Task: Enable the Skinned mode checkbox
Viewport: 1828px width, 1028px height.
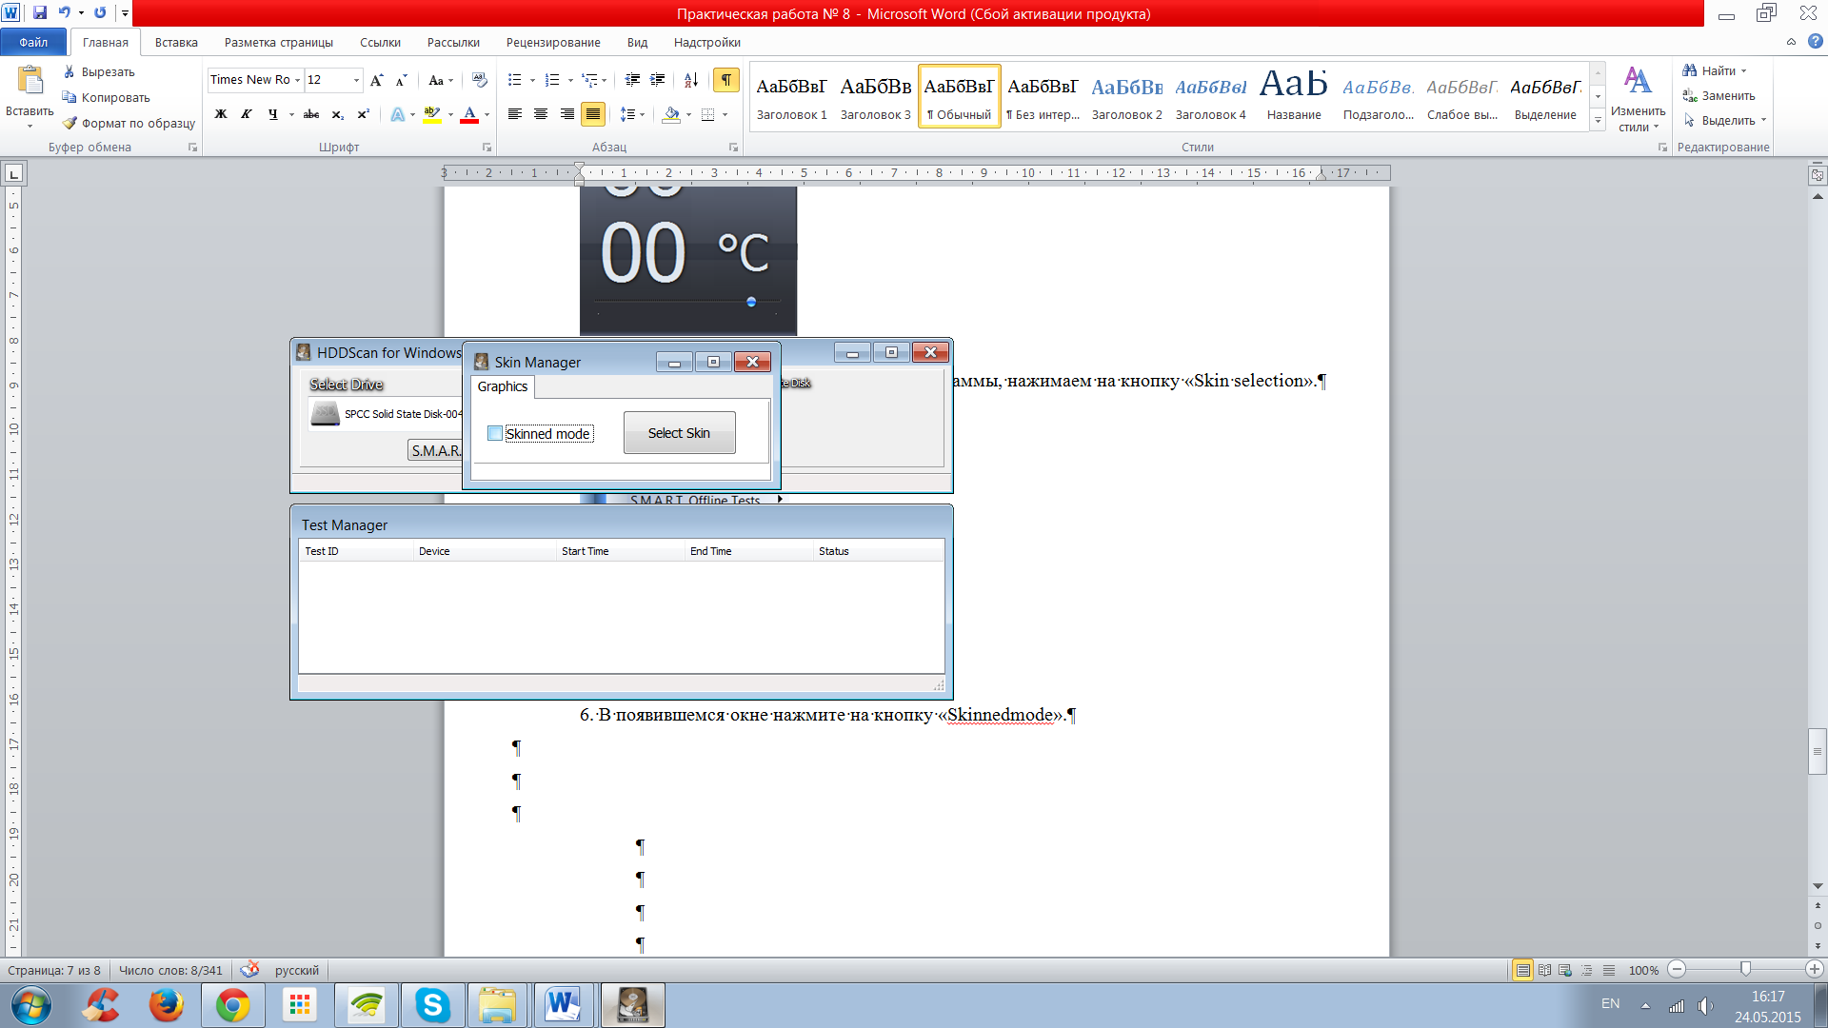Action: pos(495,434)
